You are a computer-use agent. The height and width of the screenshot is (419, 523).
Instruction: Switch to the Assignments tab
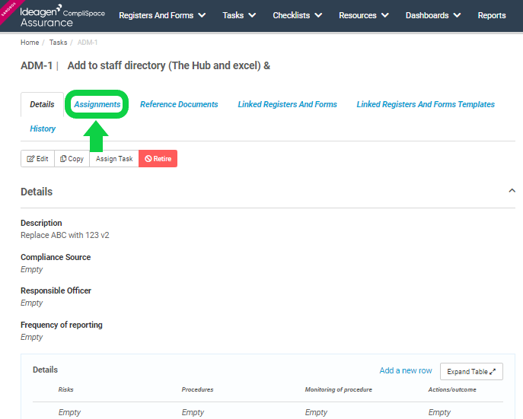(97, 104)
